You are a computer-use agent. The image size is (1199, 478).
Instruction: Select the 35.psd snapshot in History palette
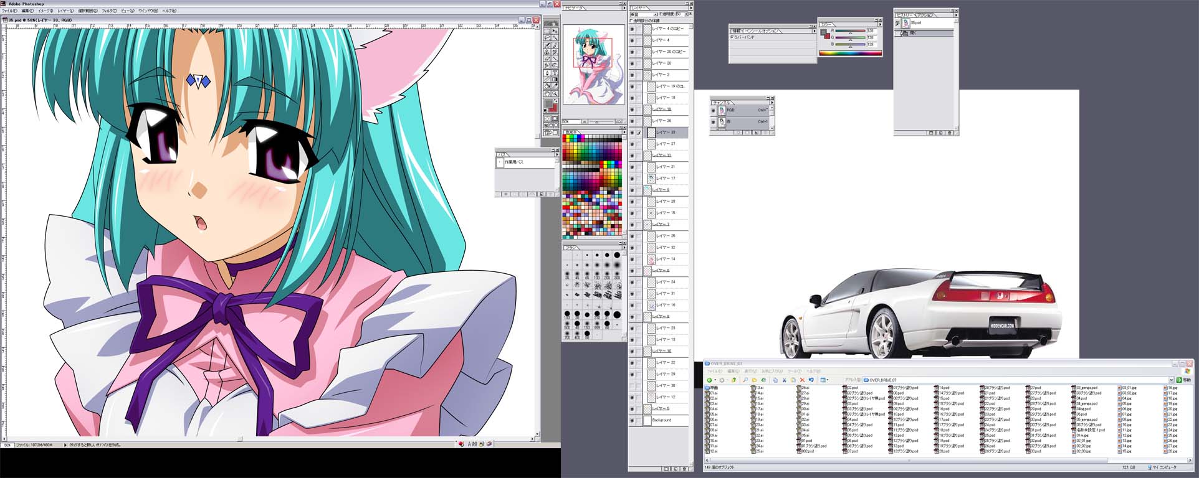[925, 23]
